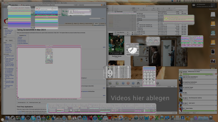This screenshot has height=122, width=218.
Task: Click Pause button in Warteschlange window
Action: click(x=194, y=113)
